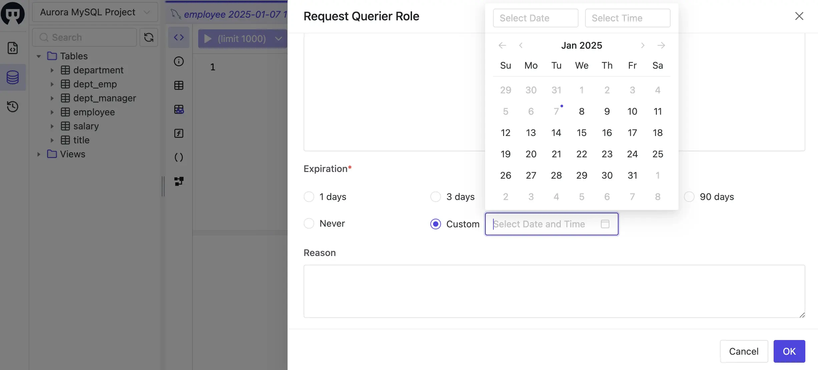Collapse the Tables folder

tap(38, 56)
